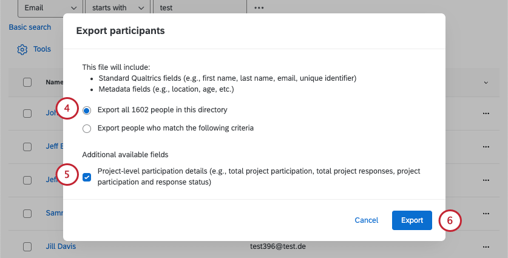Viewport: 508px width, 258px height.
Task: Check the Jill Davis row checkbox
Action: click(27, 247)
